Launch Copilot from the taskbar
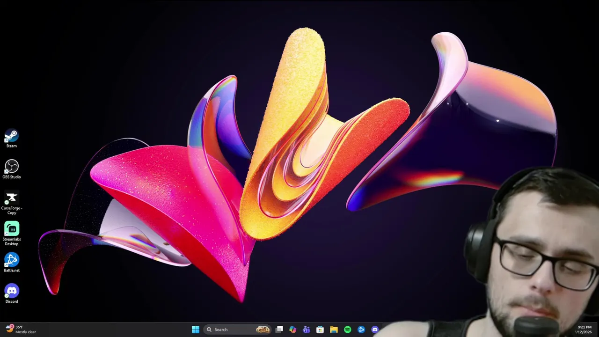The width and height of the screenshot is (599, 337). click(292, 330)
